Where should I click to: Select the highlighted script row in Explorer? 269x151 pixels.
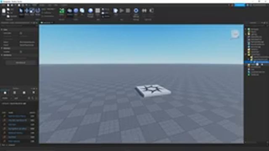point(257,62)
